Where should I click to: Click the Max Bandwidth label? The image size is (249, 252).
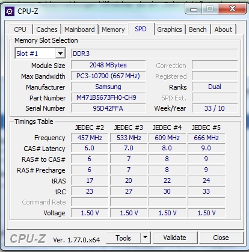pos(43,76)
